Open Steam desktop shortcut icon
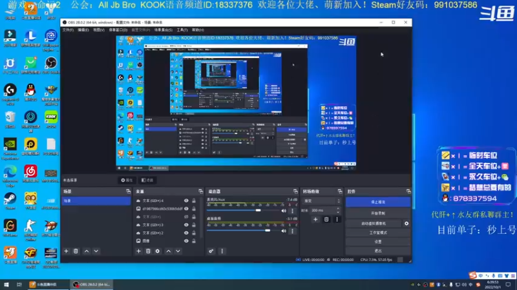The height and width of the screenshot is (290, 517). pos(10,201)
